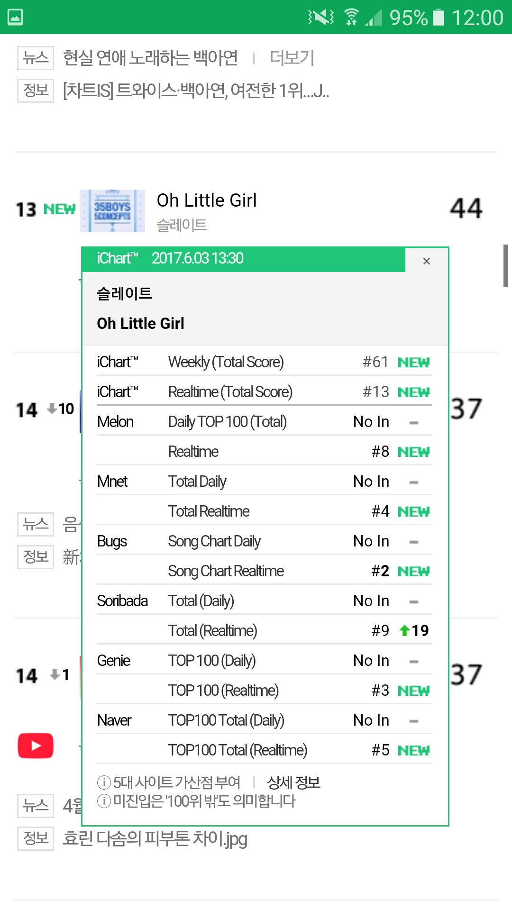Screen dimensions: 512x910
Task: Close the iChart popup with the X
Action: pos(426,261)
